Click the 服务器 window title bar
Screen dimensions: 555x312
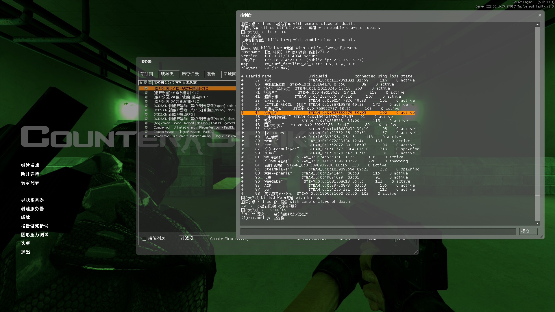(186, 62)
